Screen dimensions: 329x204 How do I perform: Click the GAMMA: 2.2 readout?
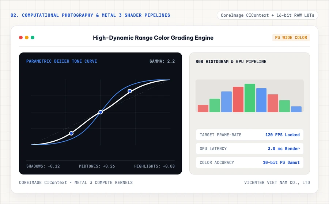162,61
